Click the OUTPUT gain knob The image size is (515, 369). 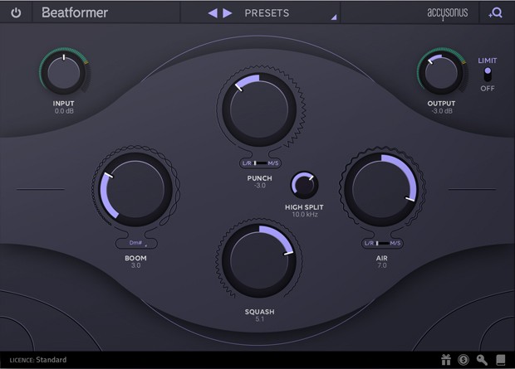click(441, 72)
